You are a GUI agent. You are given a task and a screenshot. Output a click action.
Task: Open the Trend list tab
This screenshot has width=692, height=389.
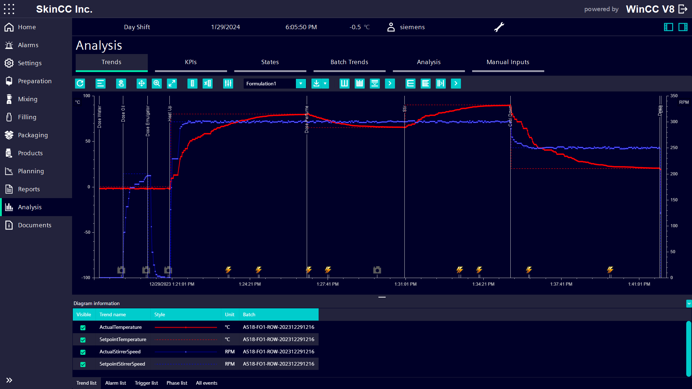[86, 383]
